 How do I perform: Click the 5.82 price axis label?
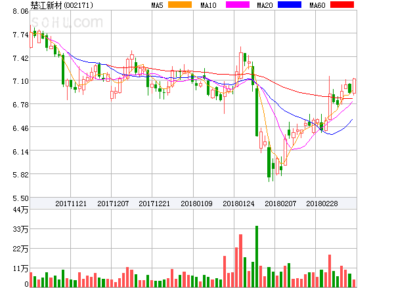20,175
